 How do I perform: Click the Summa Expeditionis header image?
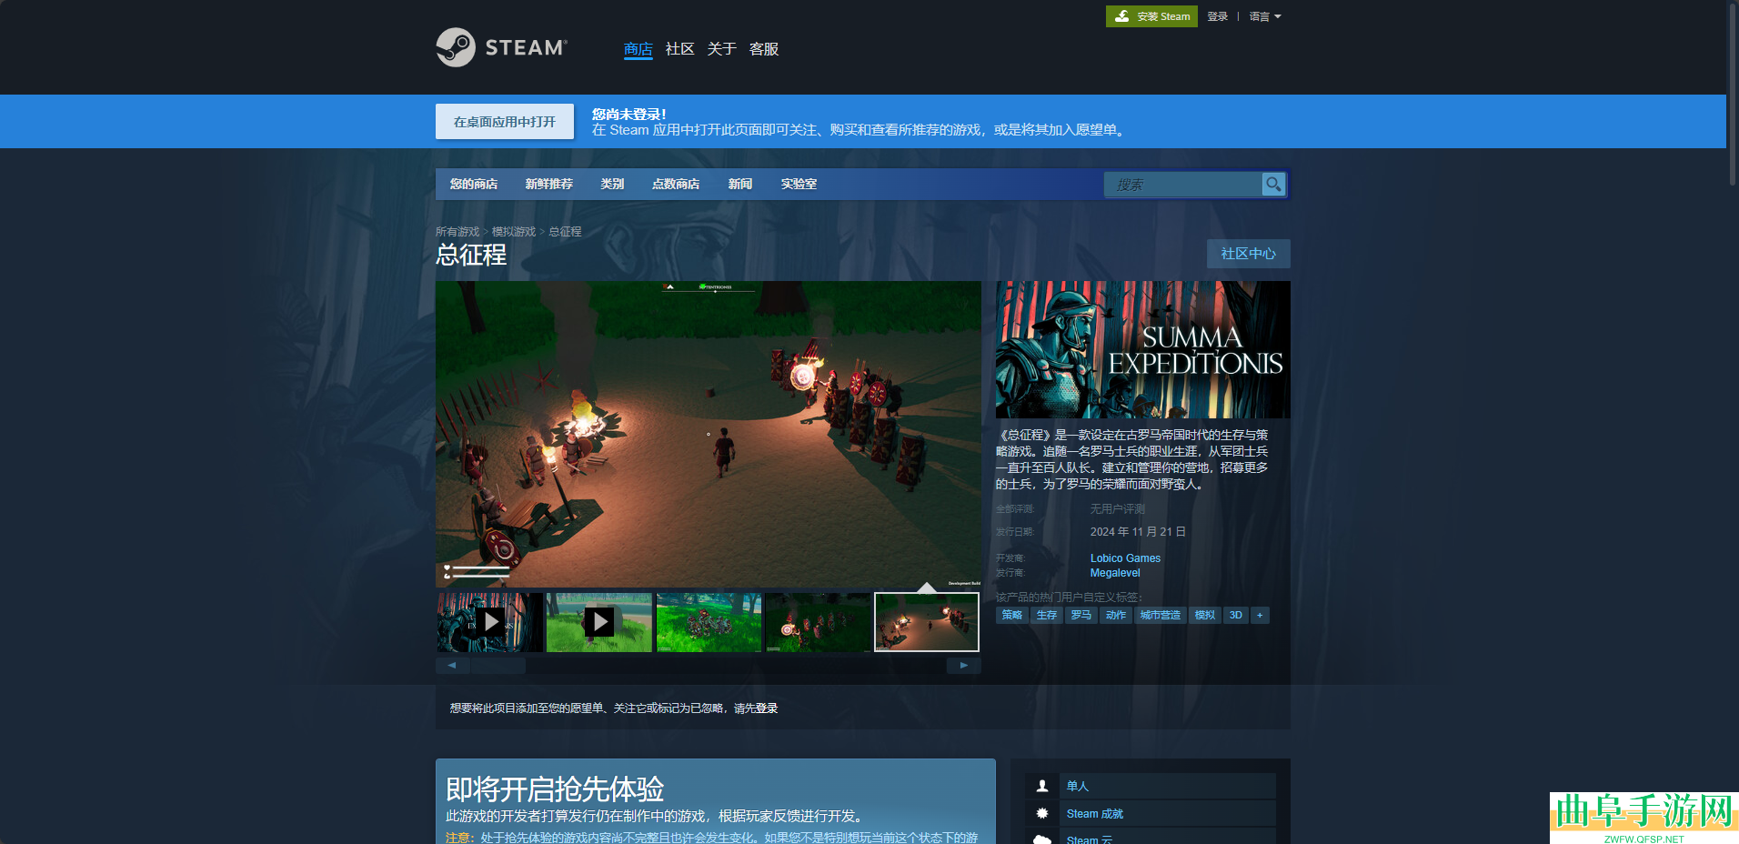tap(1143, 349)
